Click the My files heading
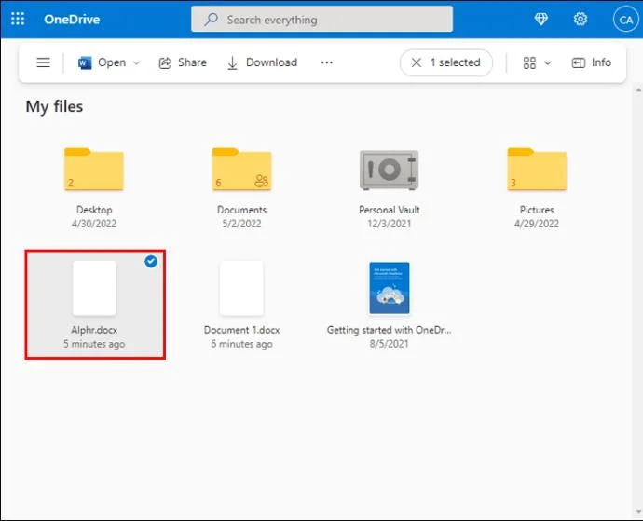 pos(54,106)
